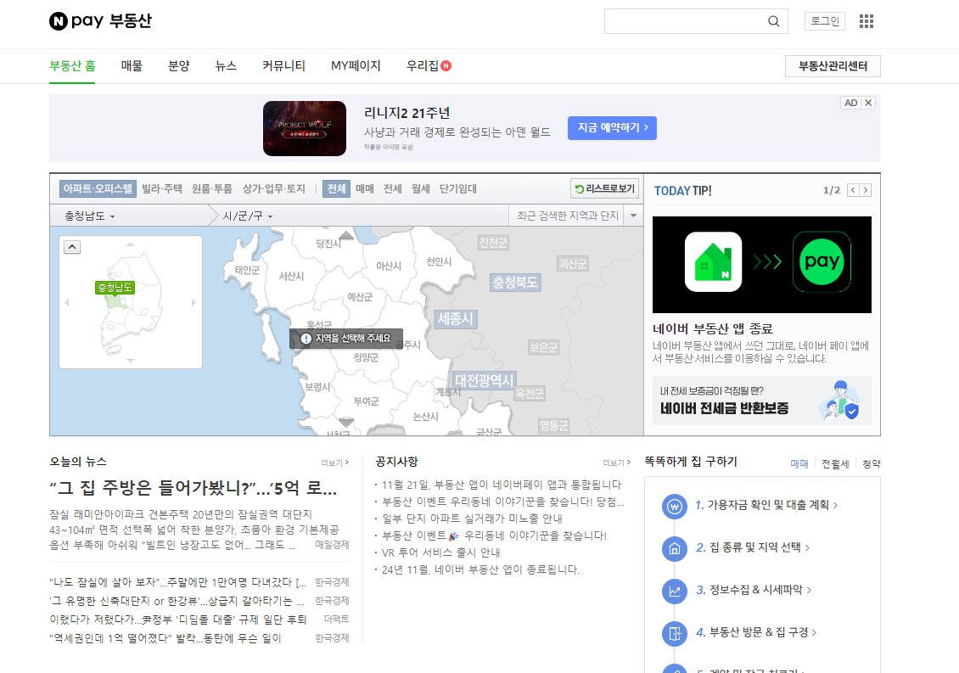Switch to the 매매 guide tab
Image resolution: width=959 pixels, height=673 pixels.
799,463
